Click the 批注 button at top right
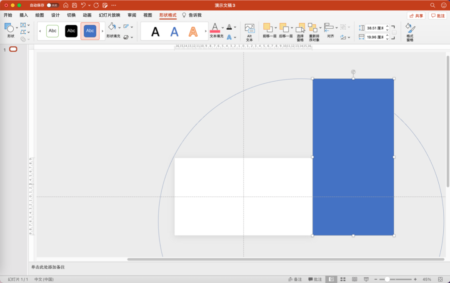450x283 pixels. click(x=438, y=16)
